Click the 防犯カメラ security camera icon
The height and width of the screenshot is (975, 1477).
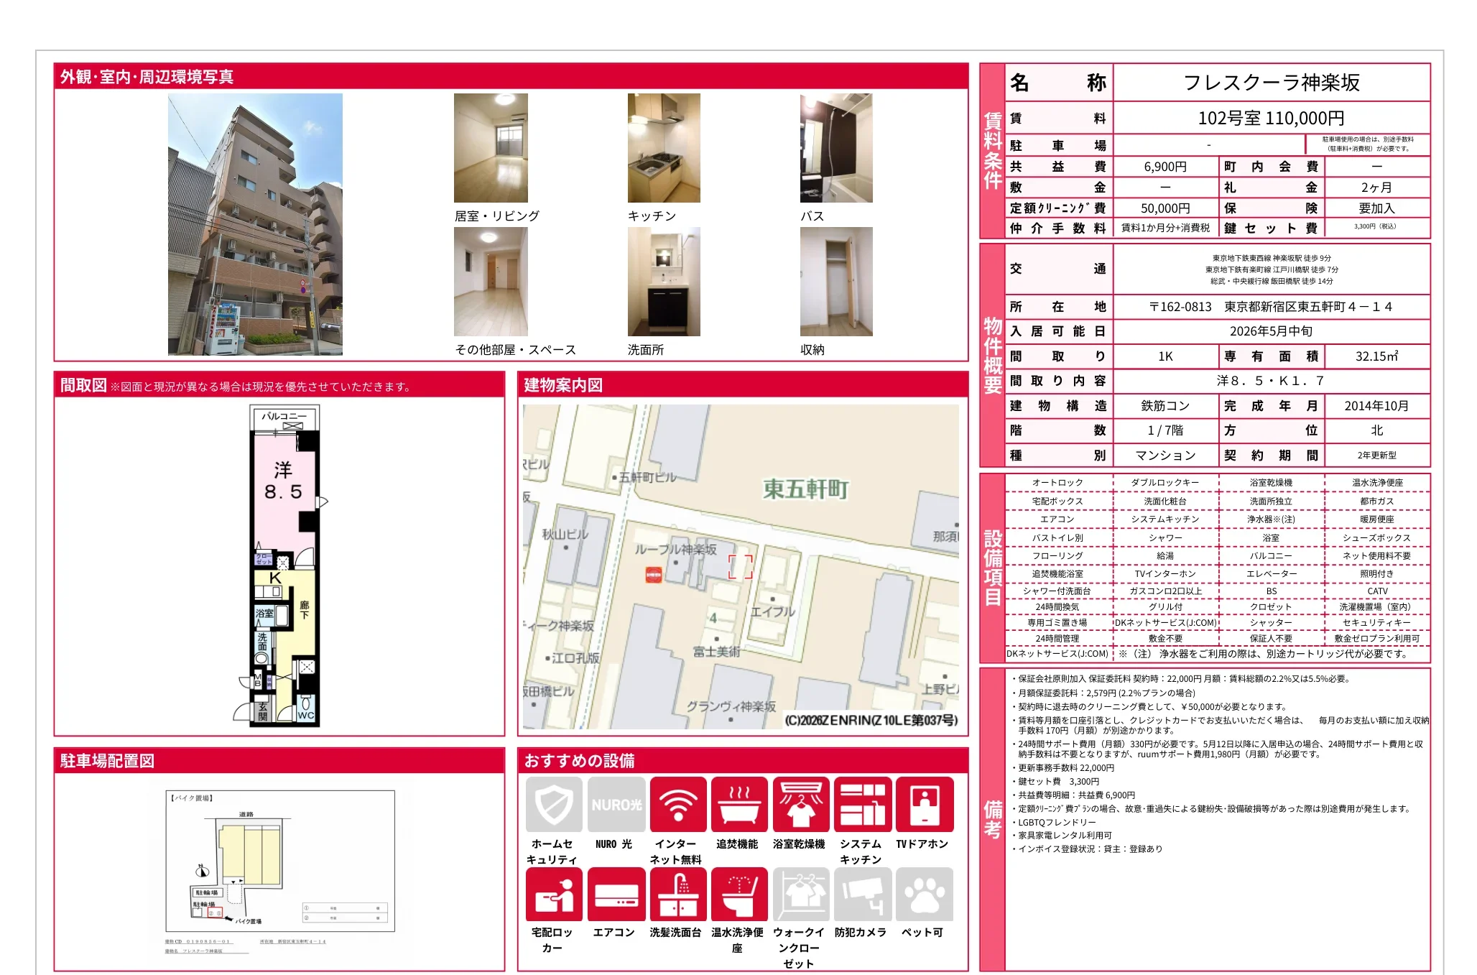pyautogui.click(x=862, y=895)
